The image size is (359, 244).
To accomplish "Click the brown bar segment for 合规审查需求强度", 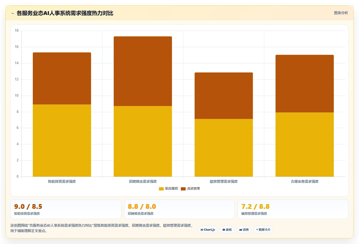I will click(x=305, y=84).
